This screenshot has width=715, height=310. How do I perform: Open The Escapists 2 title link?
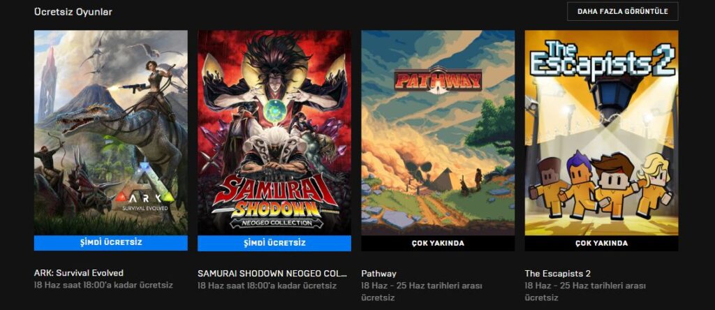pyautogui.click(x=558, y=274)
